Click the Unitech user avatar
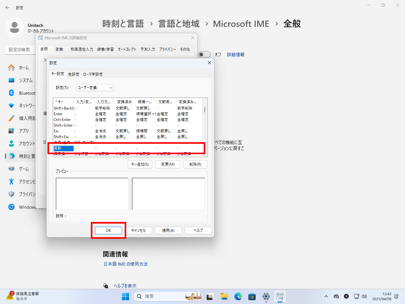The width and height of the screenshot is (405, 304). click(x=15, y=28)
